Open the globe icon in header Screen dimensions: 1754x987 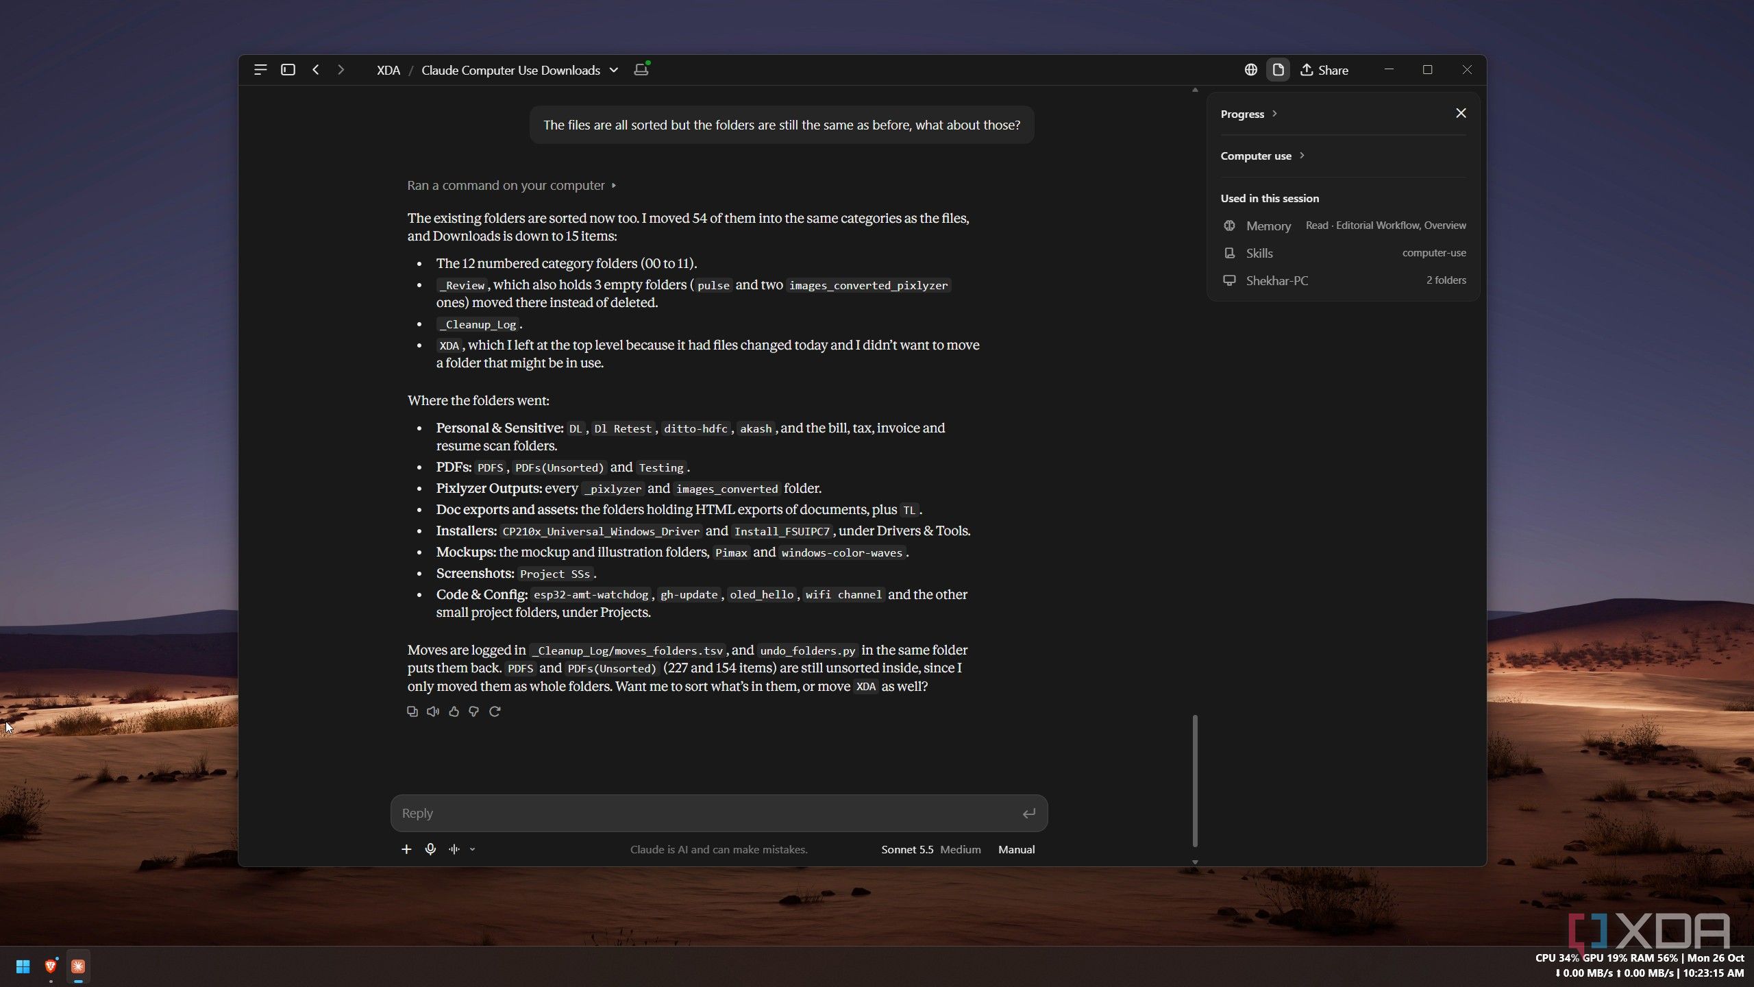(1251, 70)
